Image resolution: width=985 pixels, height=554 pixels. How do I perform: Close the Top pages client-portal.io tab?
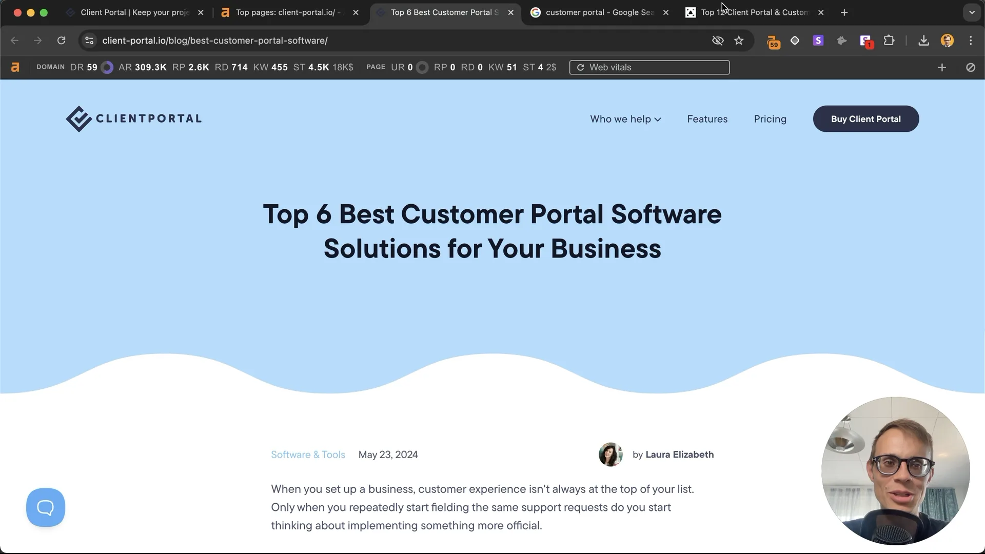click(x=356, y=12)
